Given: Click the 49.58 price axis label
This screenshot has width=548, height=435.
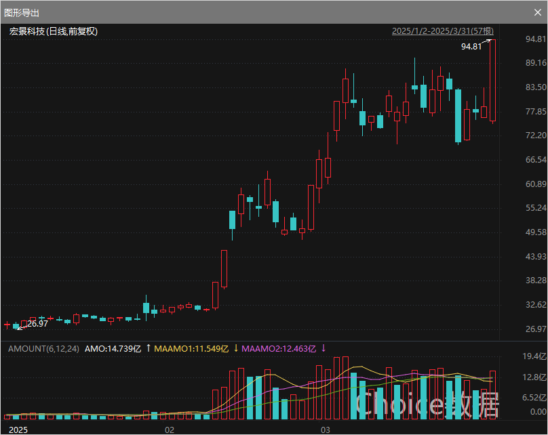Looking at the screenshot, I should click(x=536, y=232).
